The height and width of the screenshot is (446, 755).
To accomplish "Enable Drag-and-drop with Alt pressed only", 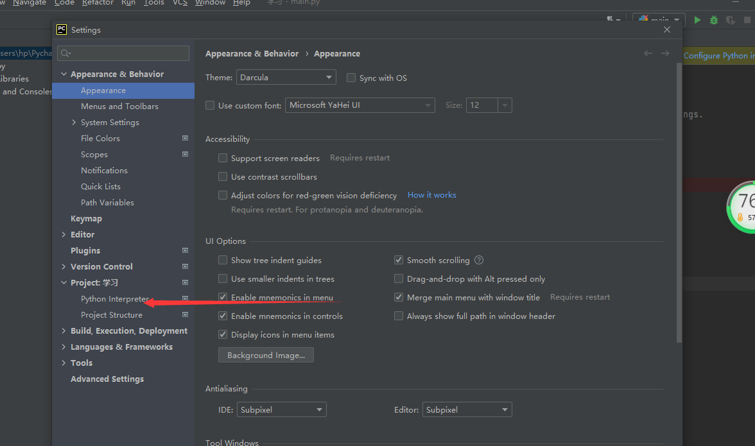I will coord(399,279).
